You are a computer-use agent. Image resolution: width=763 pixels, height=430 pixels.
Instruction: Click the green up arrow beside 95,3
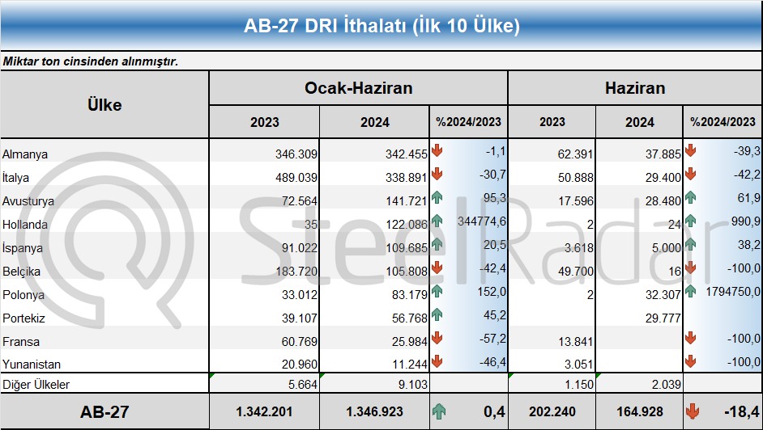pos(437,197)
